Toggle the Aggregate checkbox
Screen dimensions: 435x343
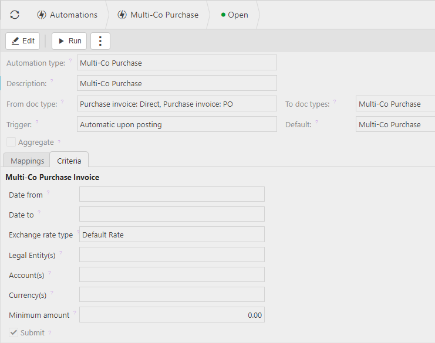(x=11, y=142)
